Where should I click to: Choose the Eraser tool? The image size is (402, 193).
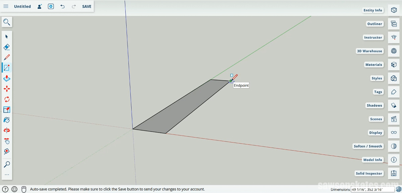click(7, 47)
